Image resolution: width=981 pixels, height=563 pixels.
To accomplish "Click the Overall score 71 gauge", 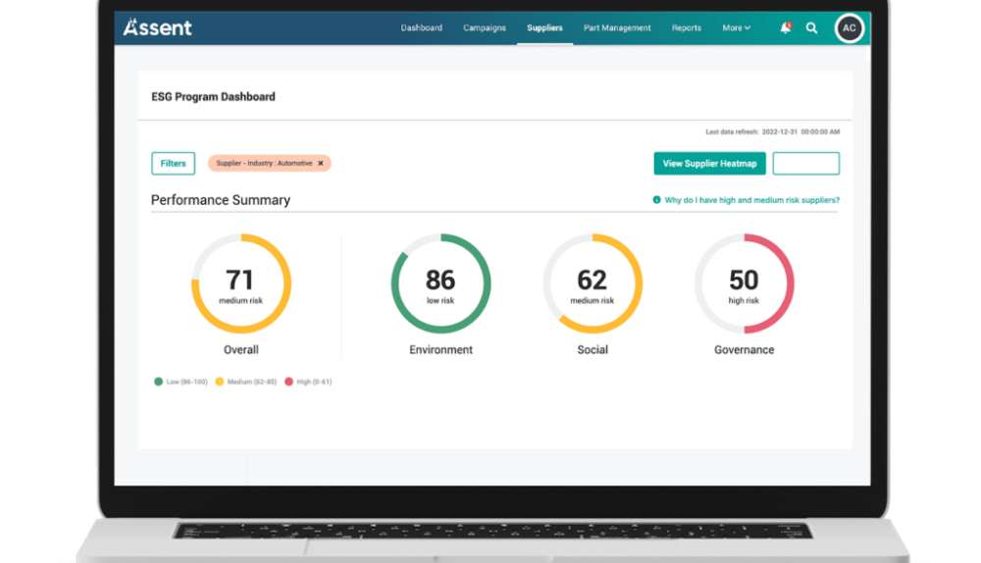I will [240, 283].
